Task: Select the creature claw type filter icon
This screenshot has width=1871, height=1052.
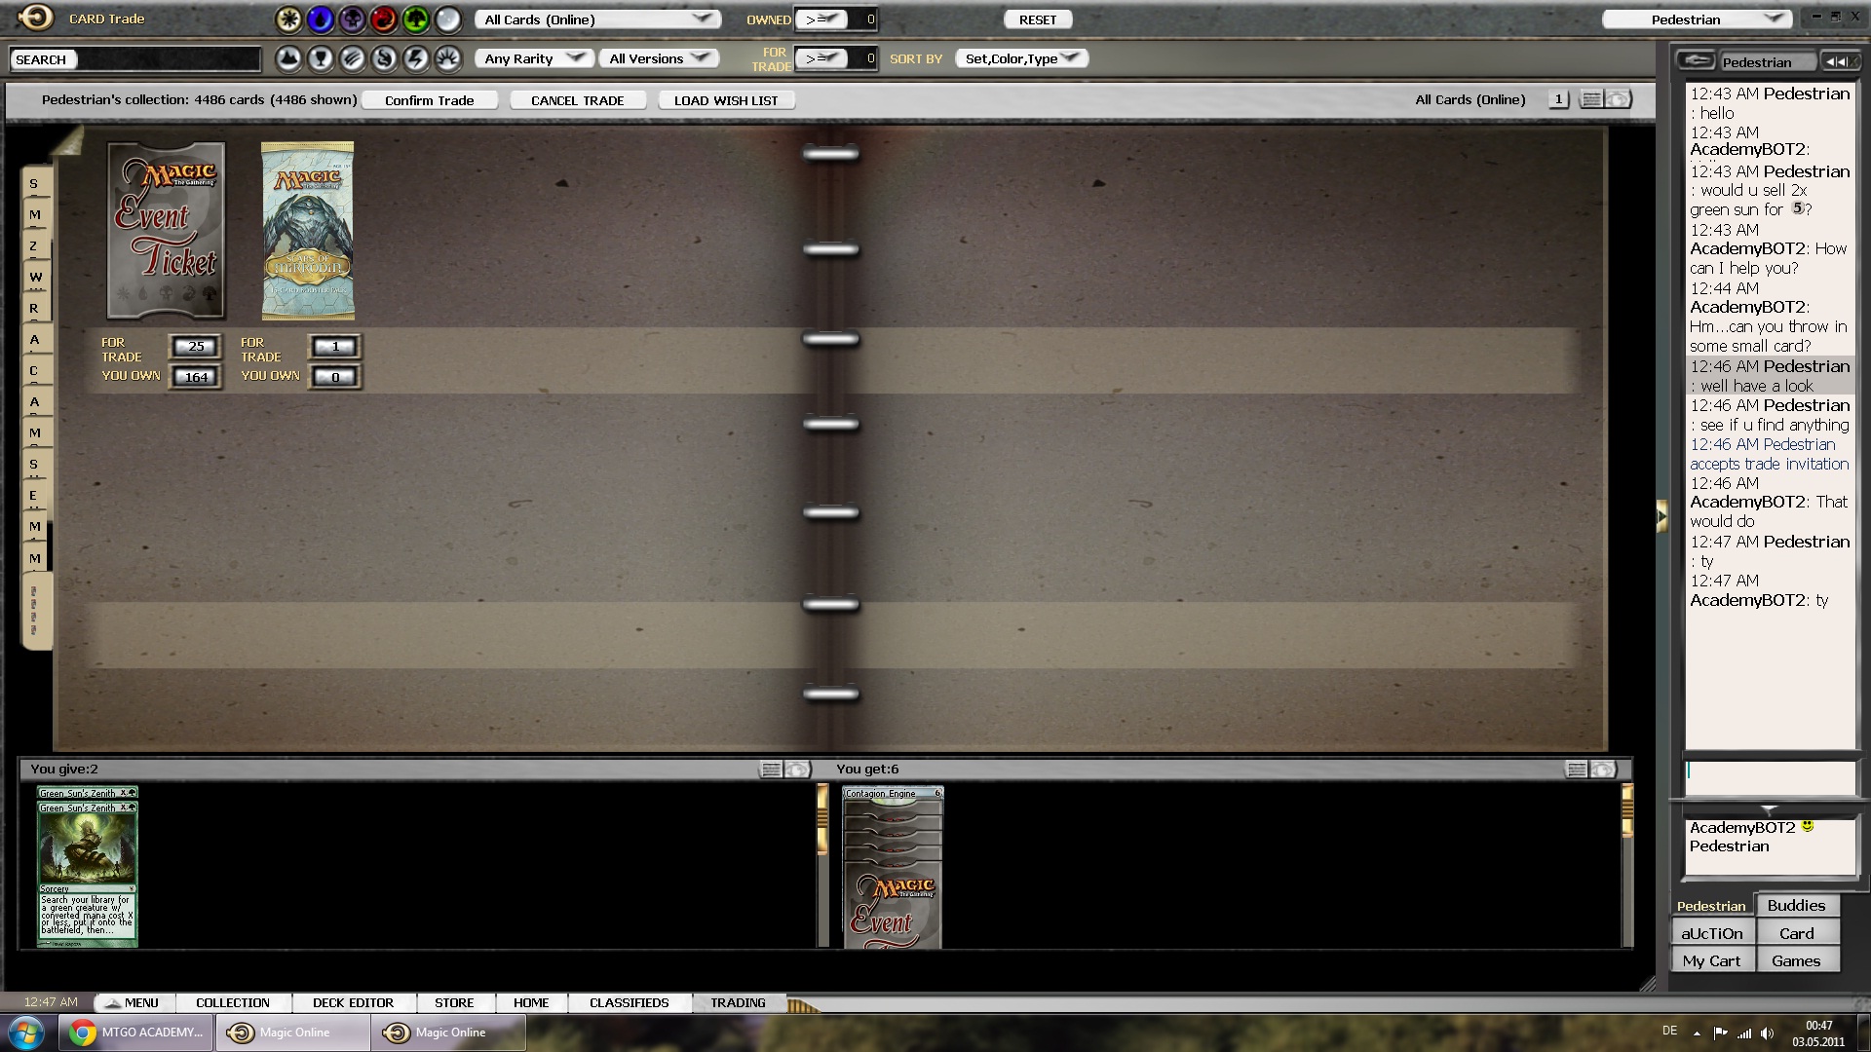Action: pos(353,58)
